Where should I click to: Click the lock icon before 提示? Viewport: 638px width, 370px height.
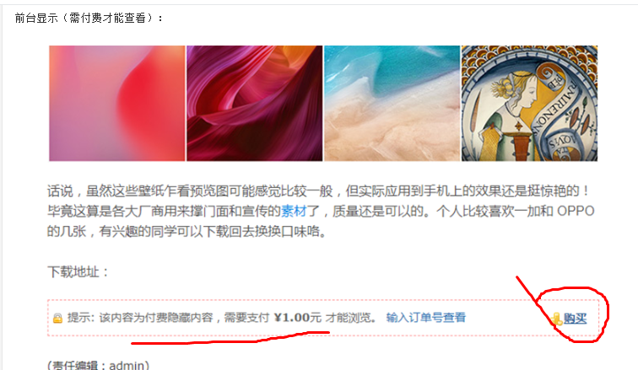(57, 318)
